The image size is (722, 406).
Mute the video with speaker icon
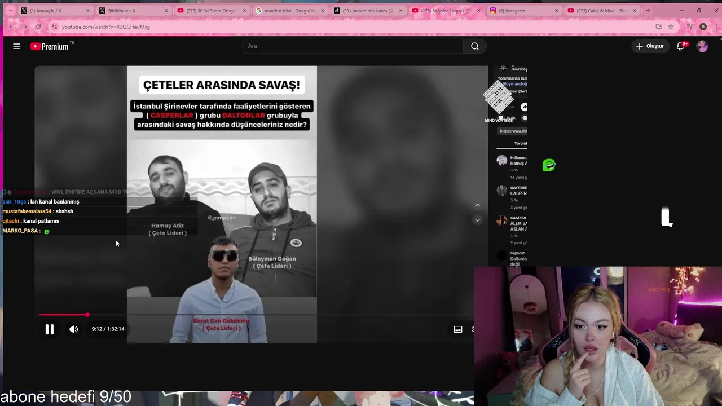coord(74,329)
